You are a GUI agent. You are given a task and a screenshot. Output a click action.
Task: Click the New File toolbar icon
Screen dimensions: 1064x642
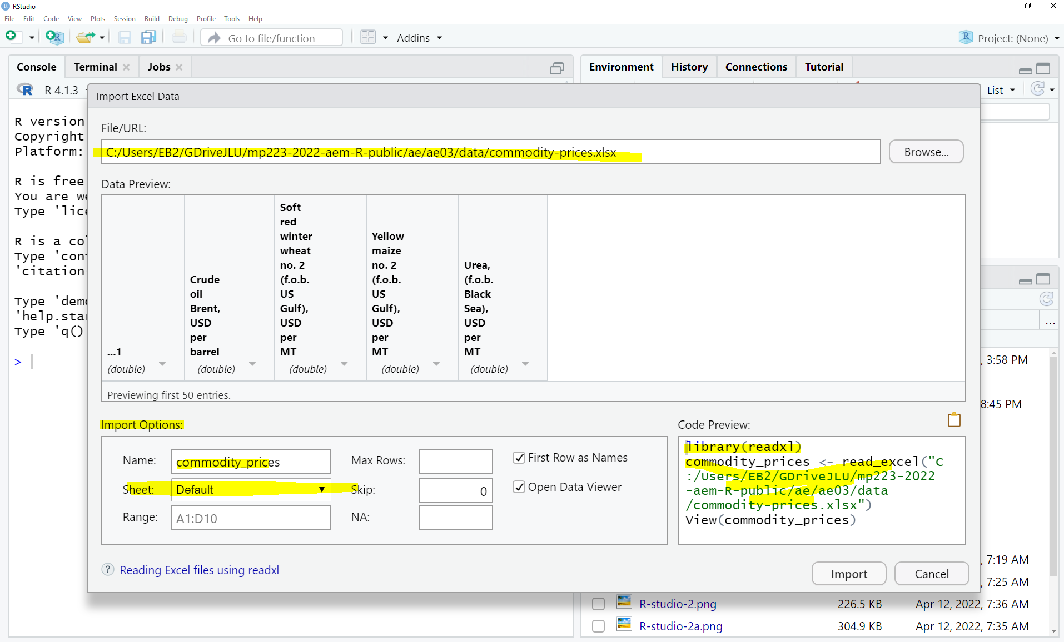pos(12,37)
